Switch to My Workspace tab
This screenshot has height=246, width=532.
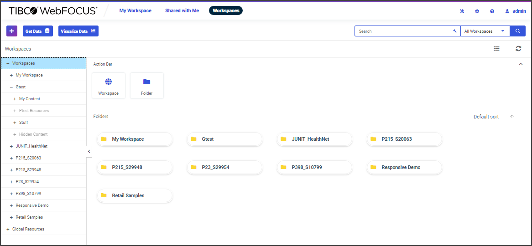coord(136,10)
